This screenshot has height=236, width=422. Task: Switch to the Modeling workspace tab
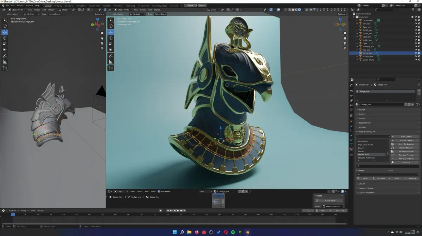pos(58,6)
